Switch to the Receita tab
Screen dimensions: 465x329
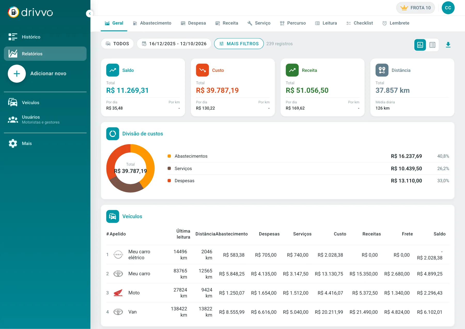coord(227,23)
